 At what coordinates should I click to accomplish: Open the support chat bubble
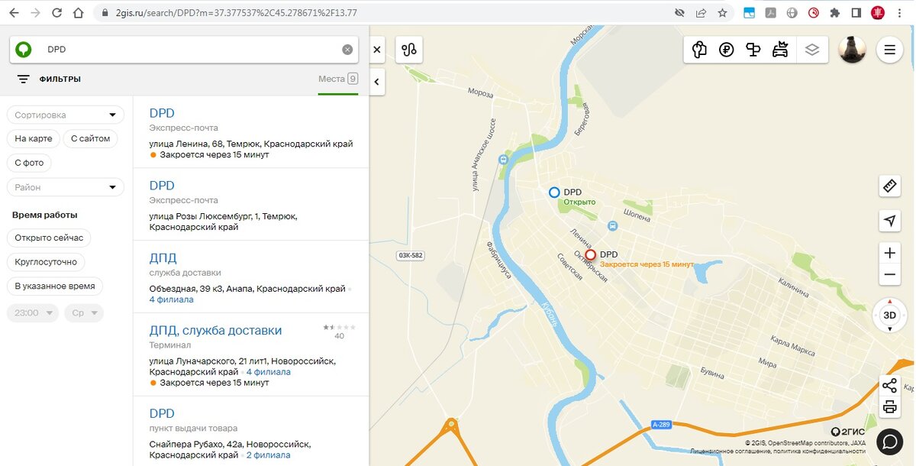[x=889, y=441]
